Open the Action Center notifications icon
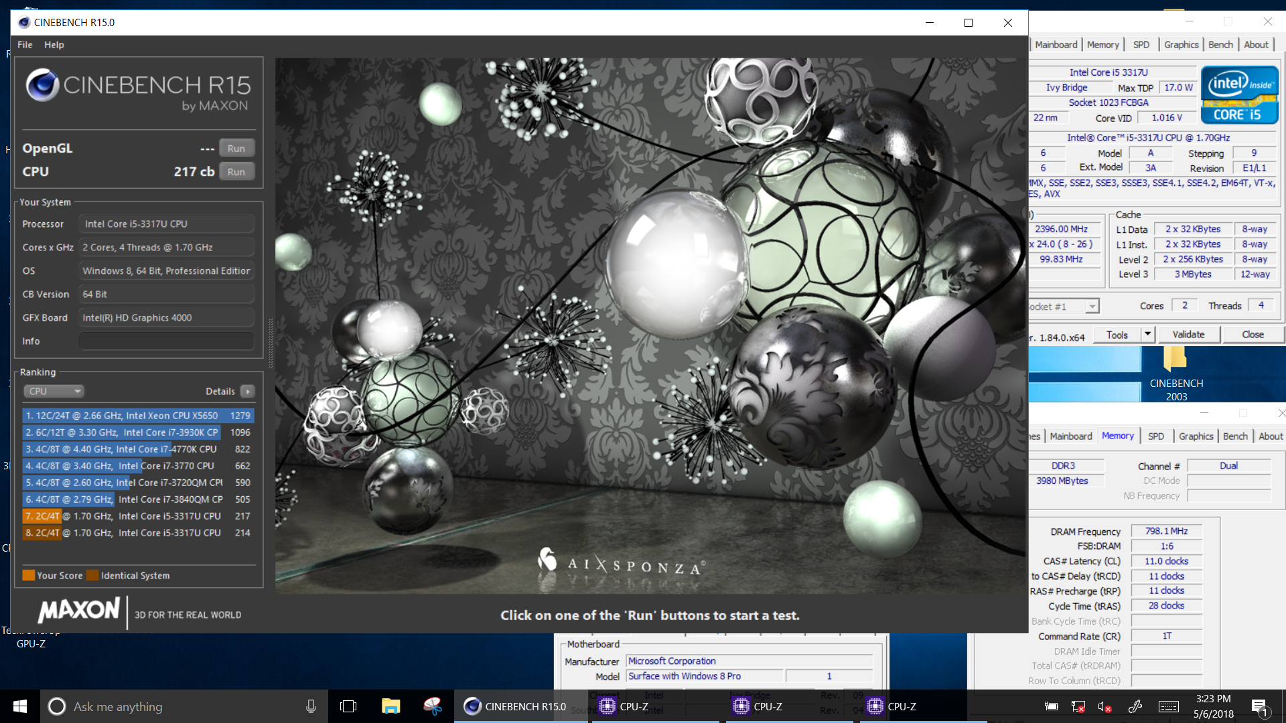Screen dimensions: 1286x723 click(1259, 706)
